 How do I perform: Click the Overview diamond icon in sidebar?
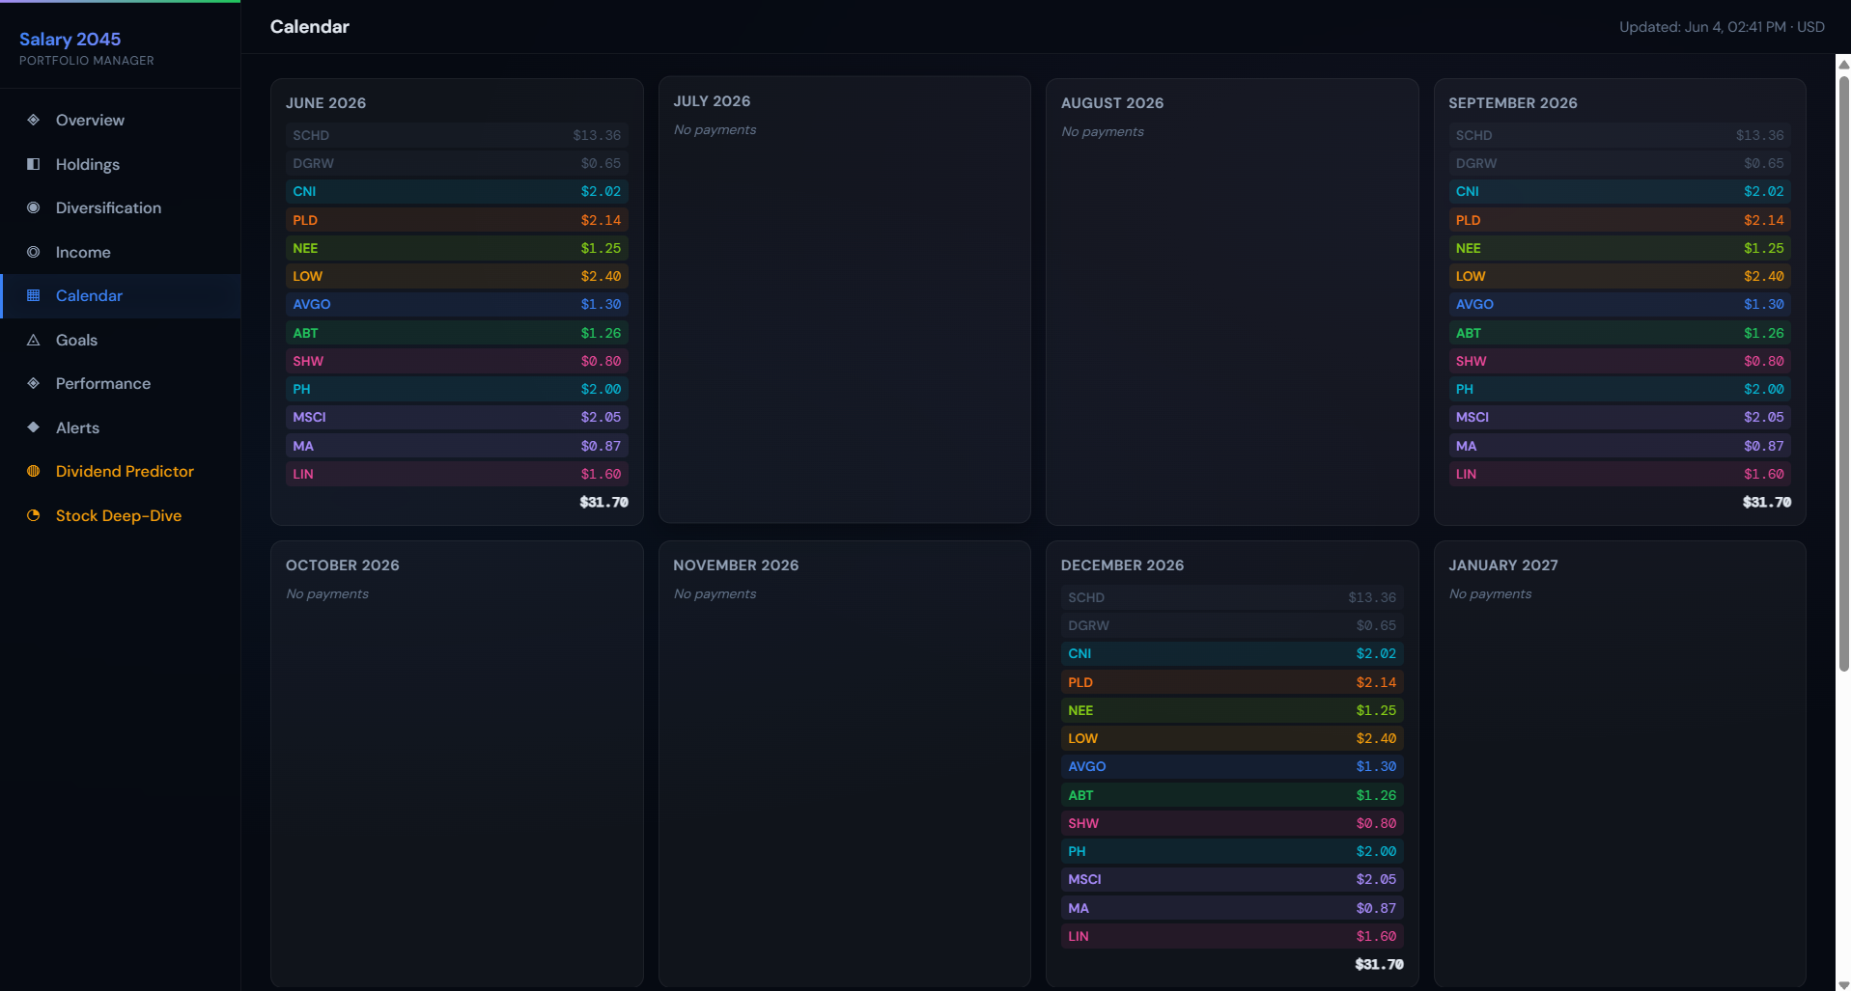click(x=34, y=120)
